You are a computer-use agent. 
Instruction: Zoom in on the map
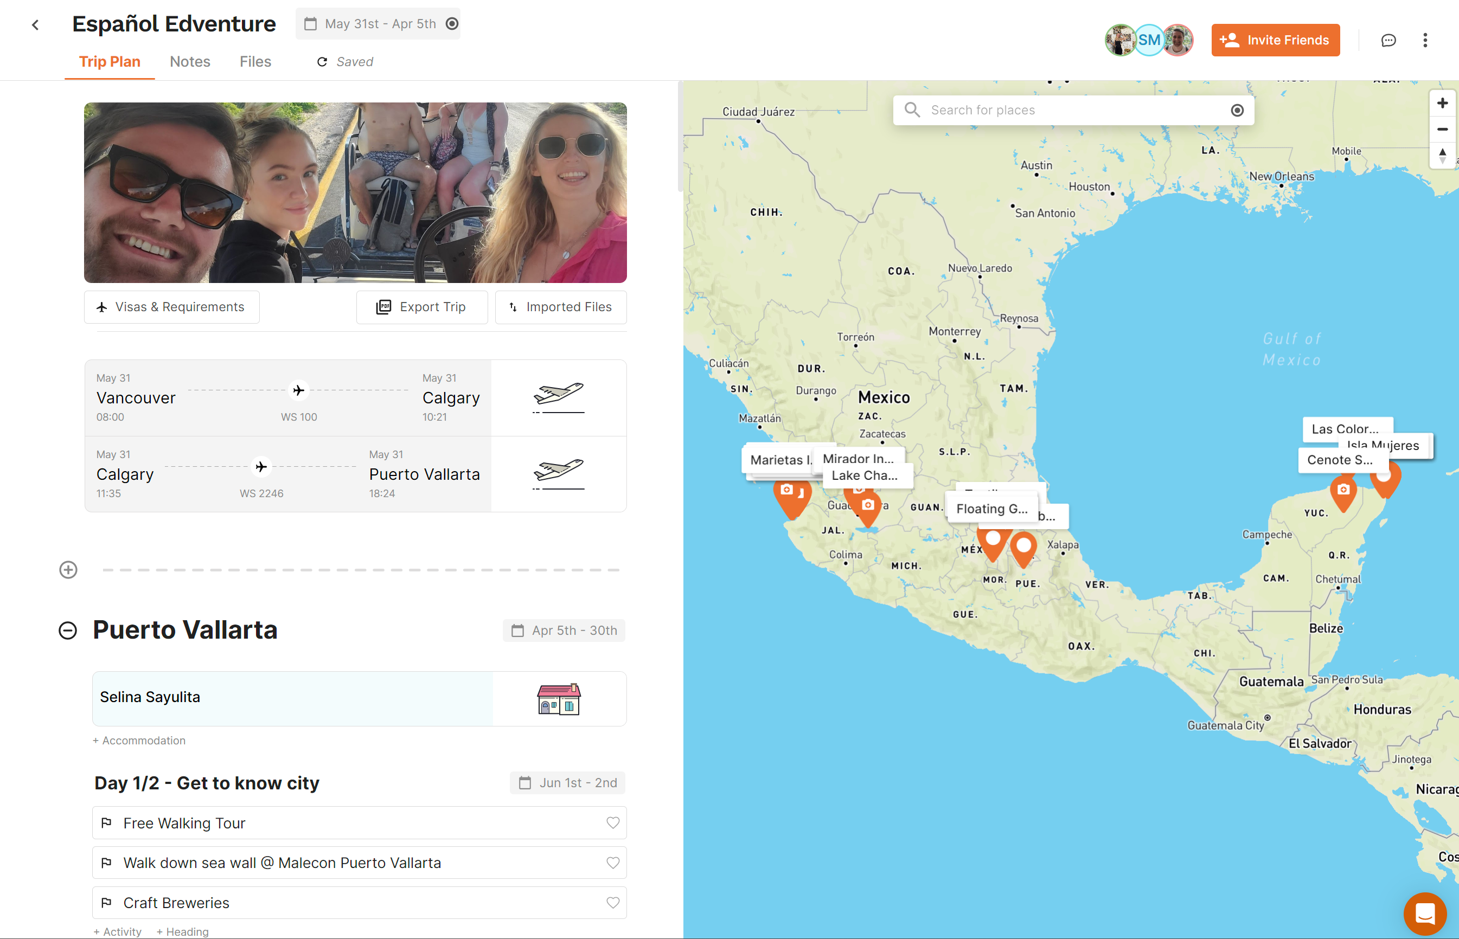click(x=1442, y=103)
